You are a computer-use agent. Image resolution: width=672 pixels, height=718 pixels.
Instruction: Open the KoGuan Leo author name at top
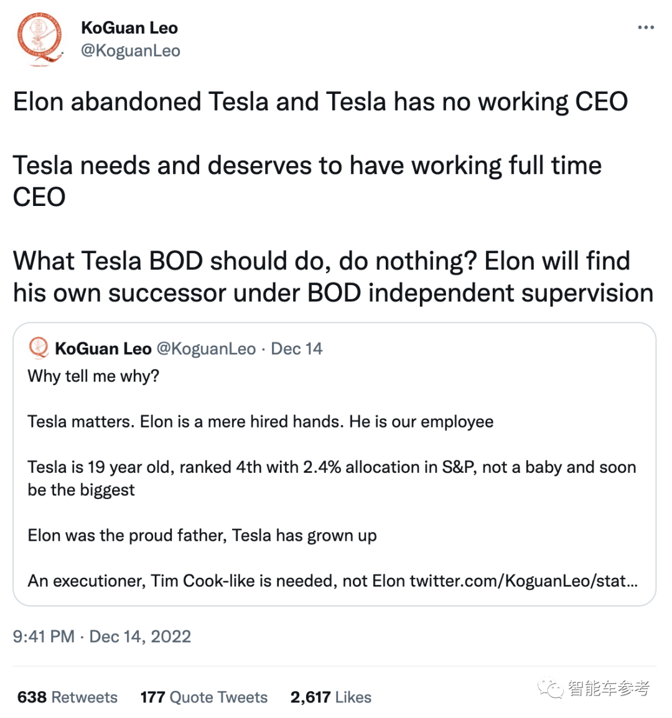[x=129, y=28]
